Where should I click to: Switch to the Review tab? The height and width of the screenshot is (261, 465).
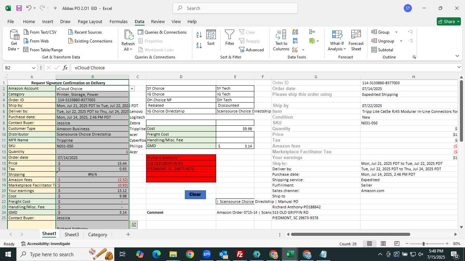(x=158, y=21)
